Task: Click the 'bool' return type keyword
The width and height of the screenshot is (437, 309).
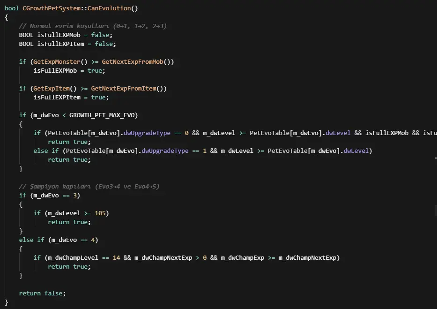Action: tap(12, 8)
